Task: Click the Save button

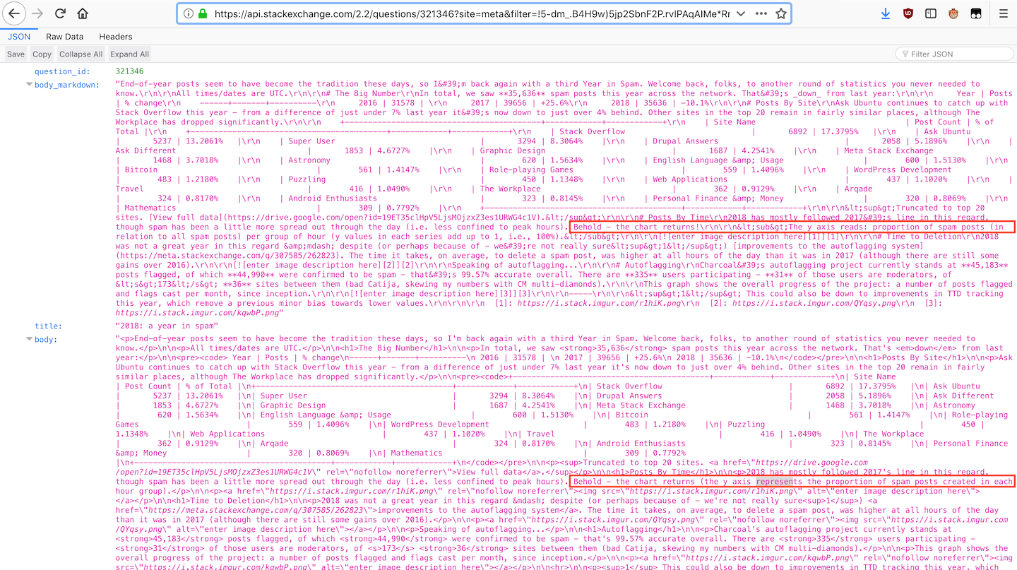Action: click(x=16, y=54)
